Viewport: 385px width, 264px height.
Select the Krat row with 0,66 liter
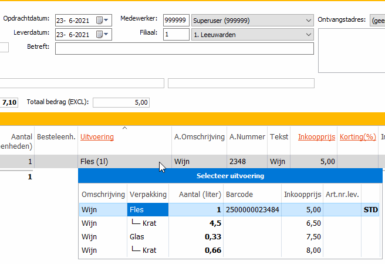(229, 250)
